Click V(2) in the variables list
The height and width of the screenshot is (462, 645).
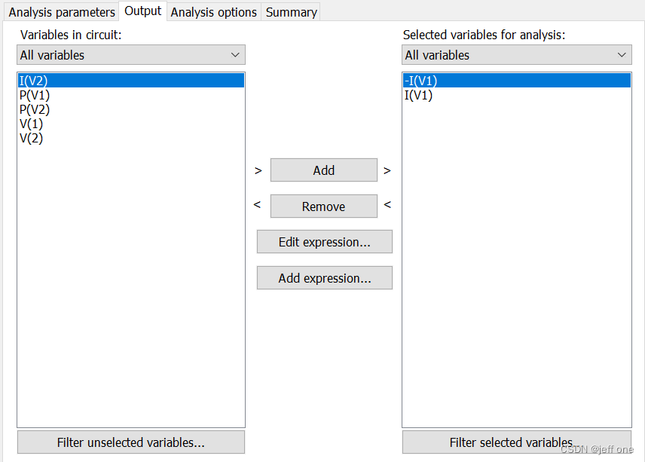click(x=32, y=138)
